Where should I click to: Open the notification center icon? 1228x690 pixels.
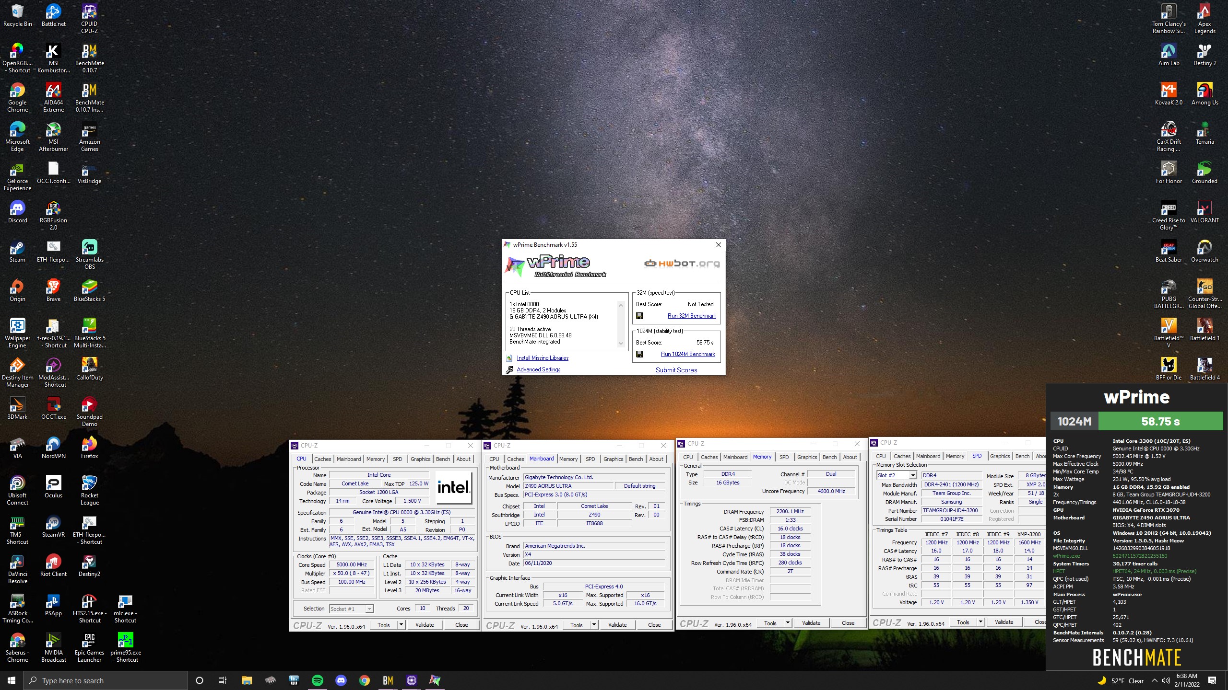pyautogui.click(x=1212, y=680)
